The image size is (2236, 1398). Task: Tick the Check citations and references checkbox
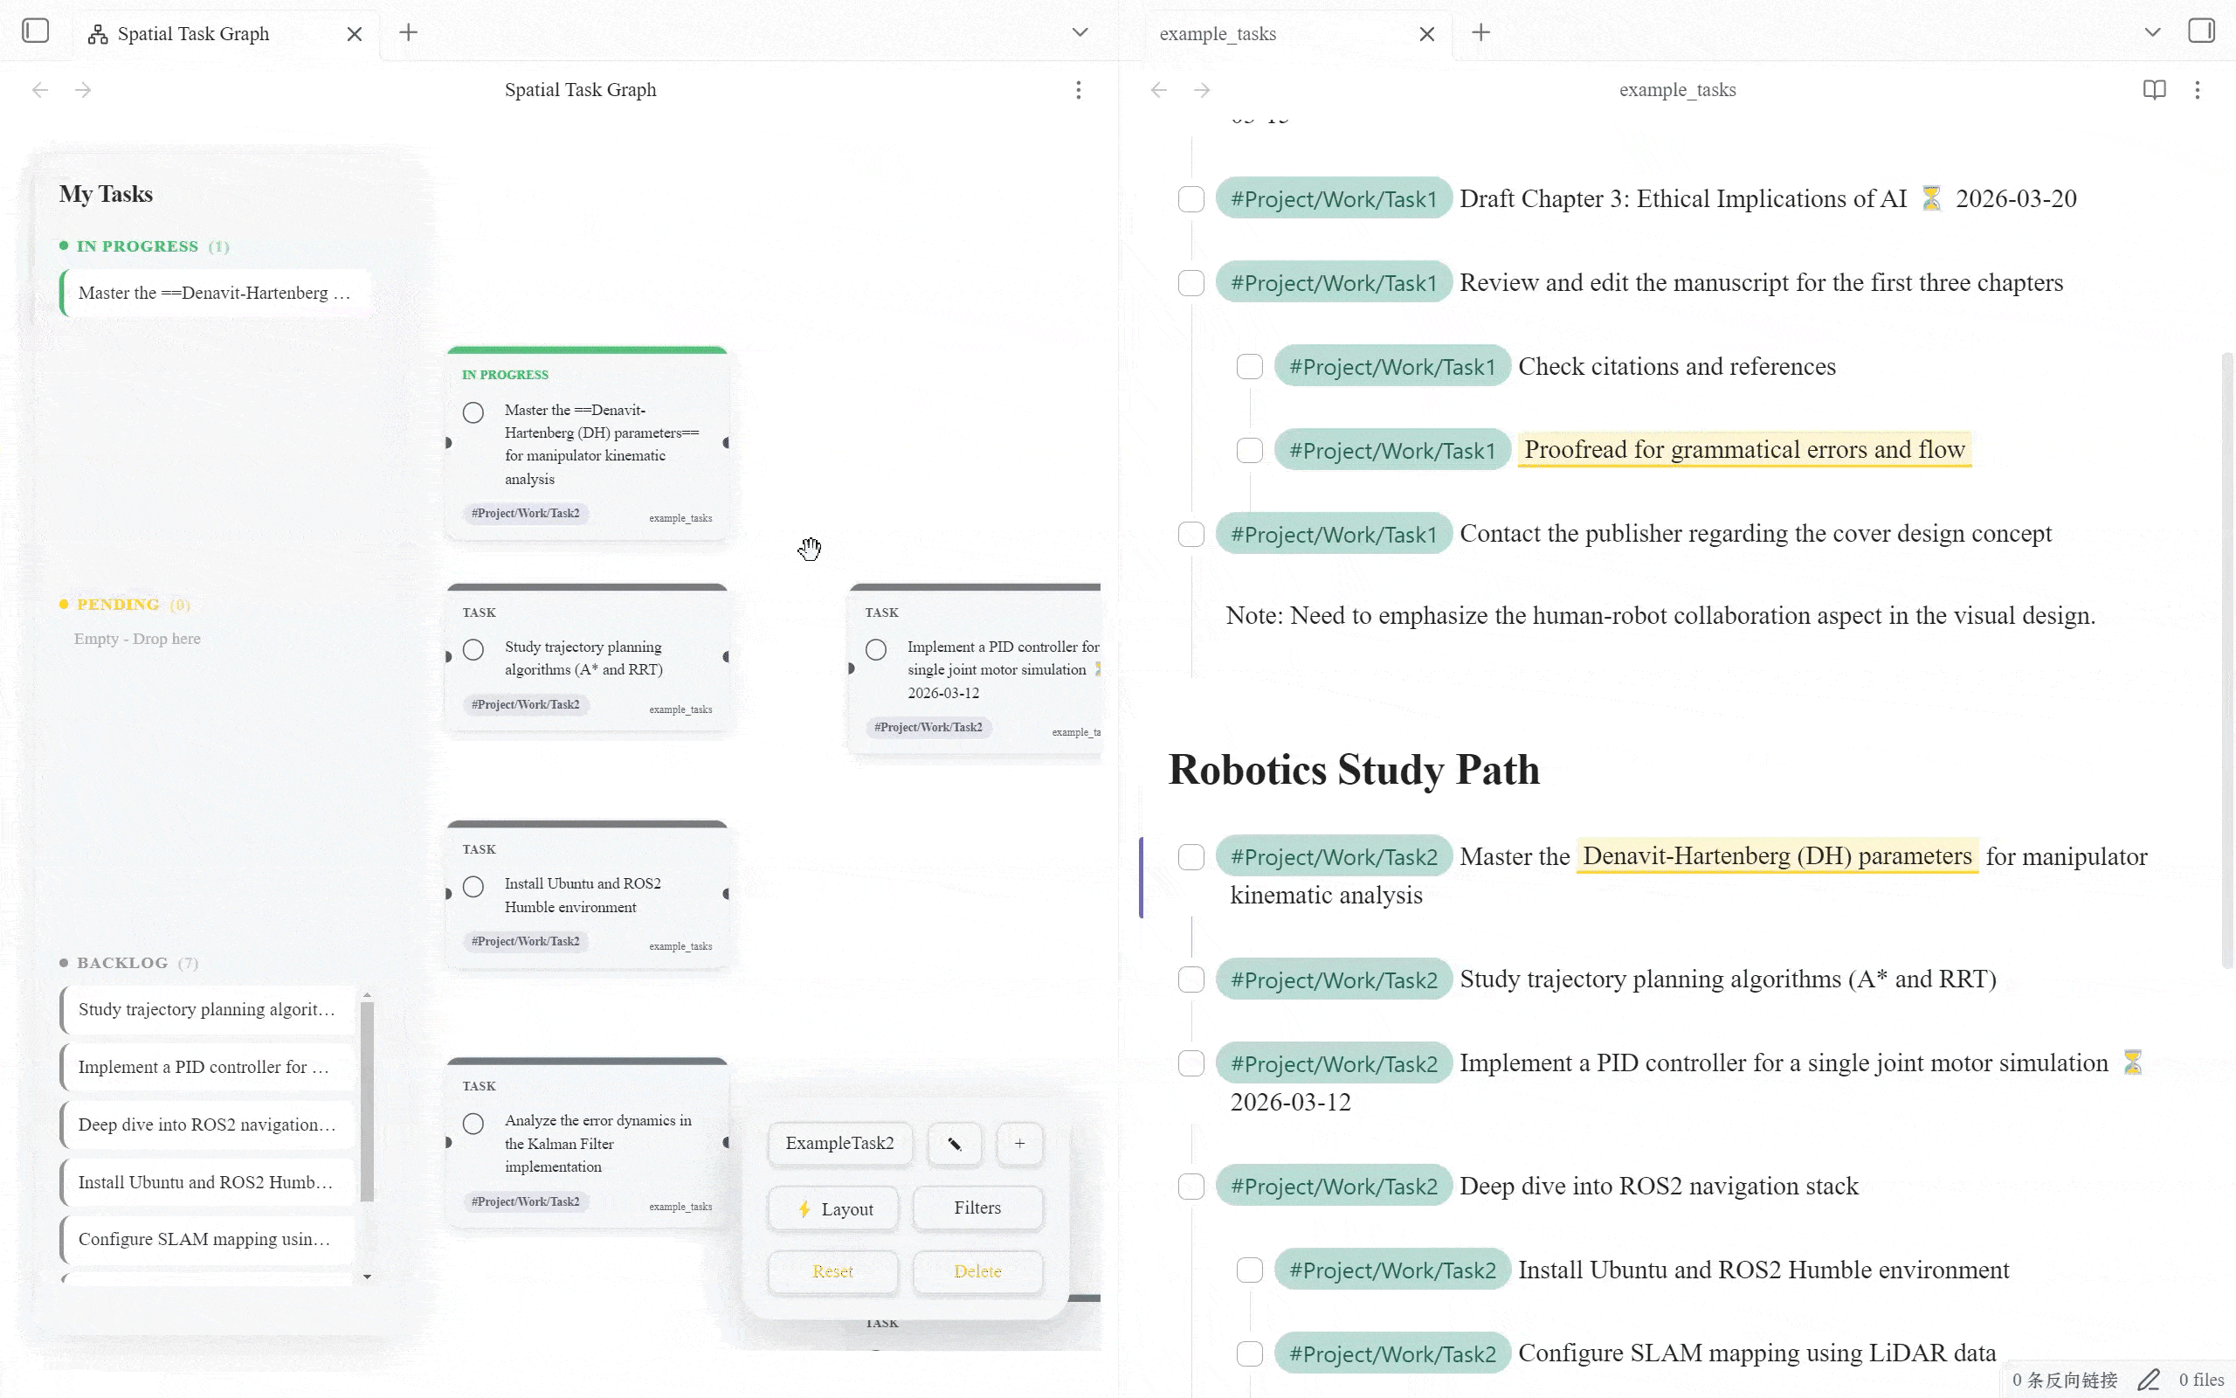(1249, 367)
